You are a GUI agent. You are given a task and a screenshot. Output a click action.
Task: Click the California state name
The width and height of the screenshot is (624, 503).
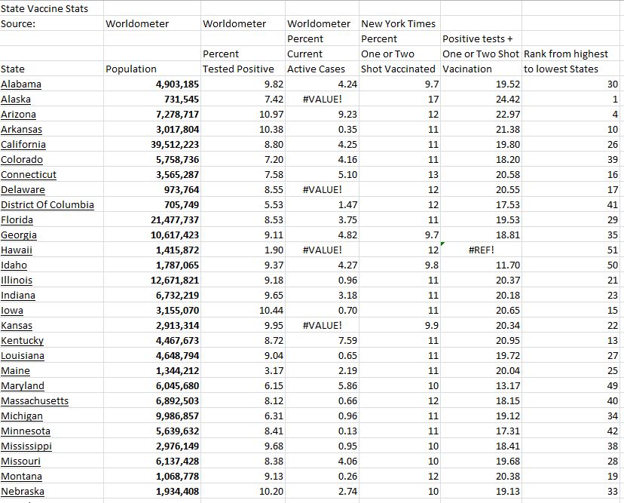tap(23, 144)
